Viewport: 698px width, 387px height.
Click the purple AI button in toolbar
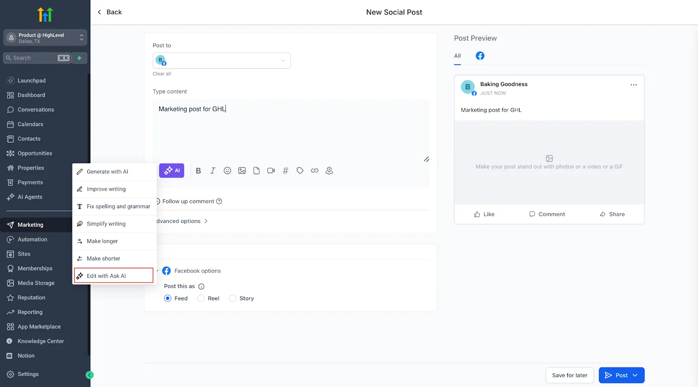171,171
